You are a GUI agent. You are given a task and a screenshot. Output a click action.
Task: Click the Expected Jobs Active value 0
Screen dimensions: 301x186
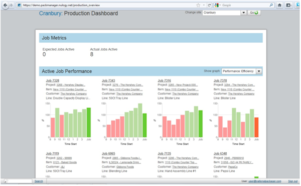[x=44, y=55]
